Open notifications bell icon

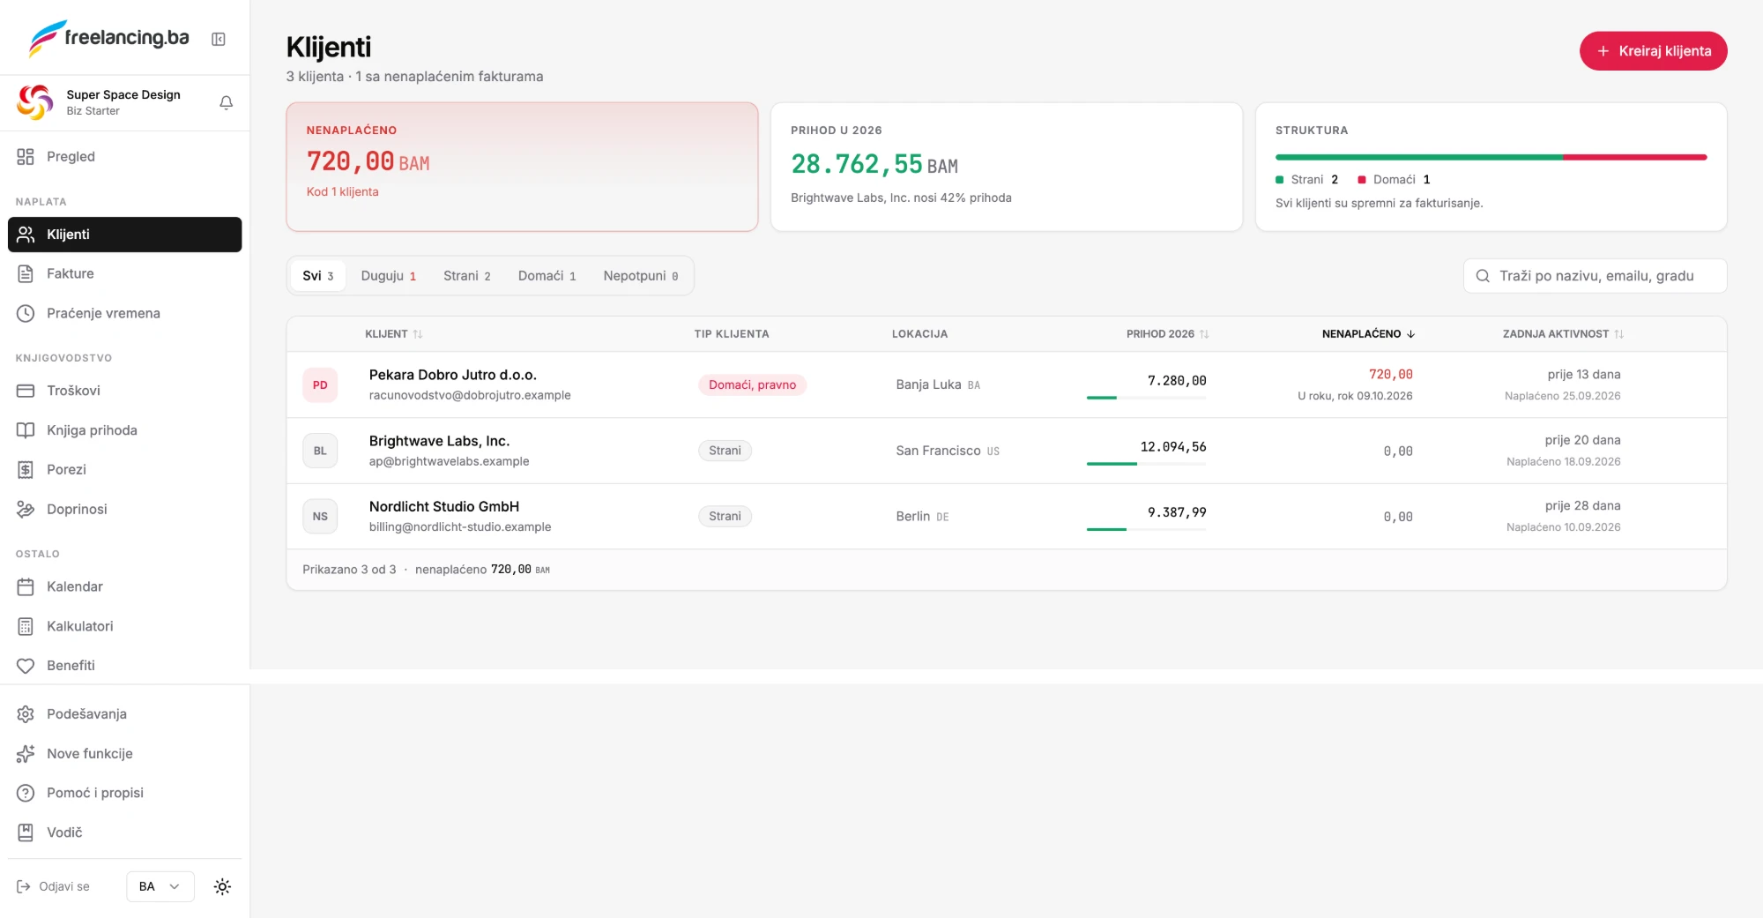(226, 102)
